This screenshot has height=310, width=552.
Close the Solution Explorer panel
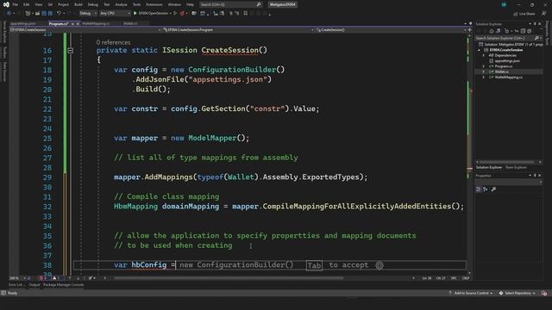tap(540, 24)
